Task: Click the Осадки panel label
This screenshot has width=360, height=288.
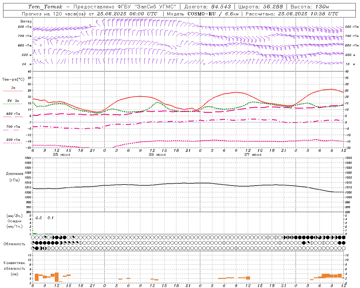Action: click(x=15, y=221)
